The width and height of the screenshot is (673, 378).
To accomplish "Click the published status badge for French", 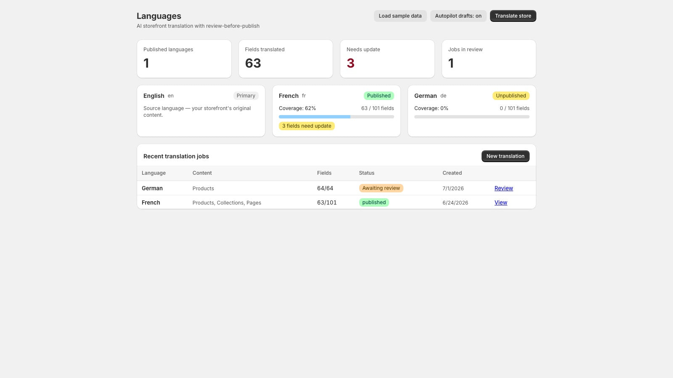I will pyautogui.click(x=374, y=202).
